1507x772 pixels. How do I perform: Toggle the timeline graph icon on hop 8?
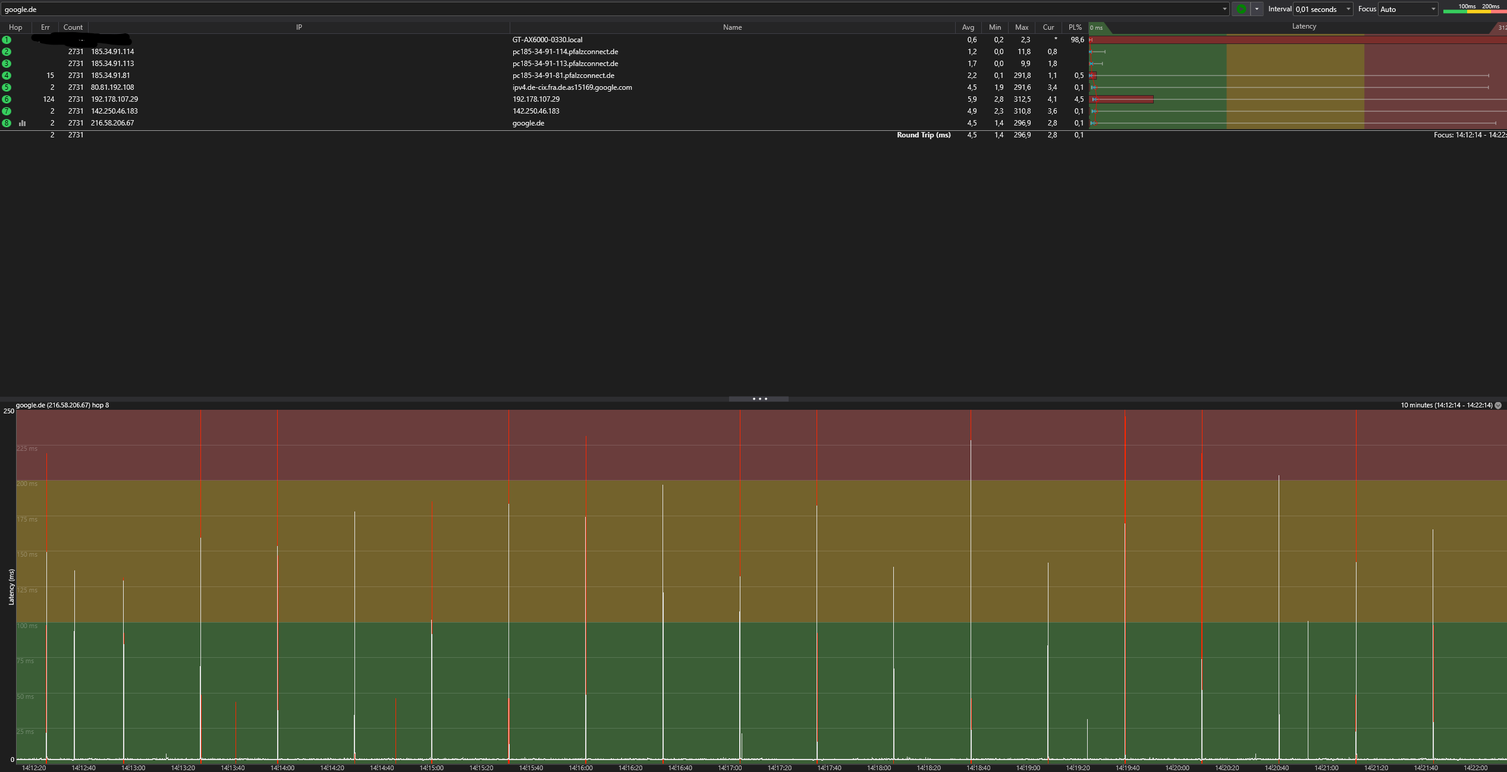tap(22, 123)
